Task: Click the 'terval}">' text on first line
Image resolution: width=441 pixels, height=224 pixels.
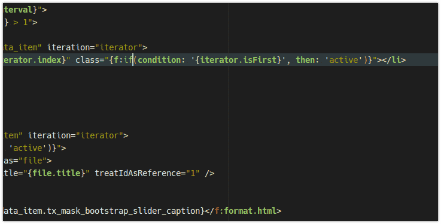Action: [x=25, y=10]
